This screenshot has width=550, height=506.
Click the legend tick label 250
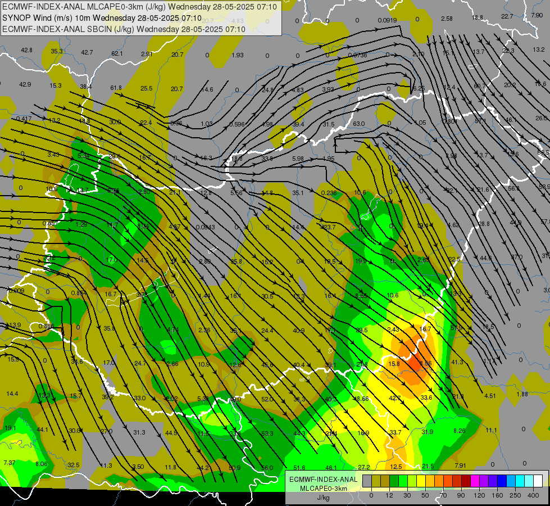click(x=515, y=495)
